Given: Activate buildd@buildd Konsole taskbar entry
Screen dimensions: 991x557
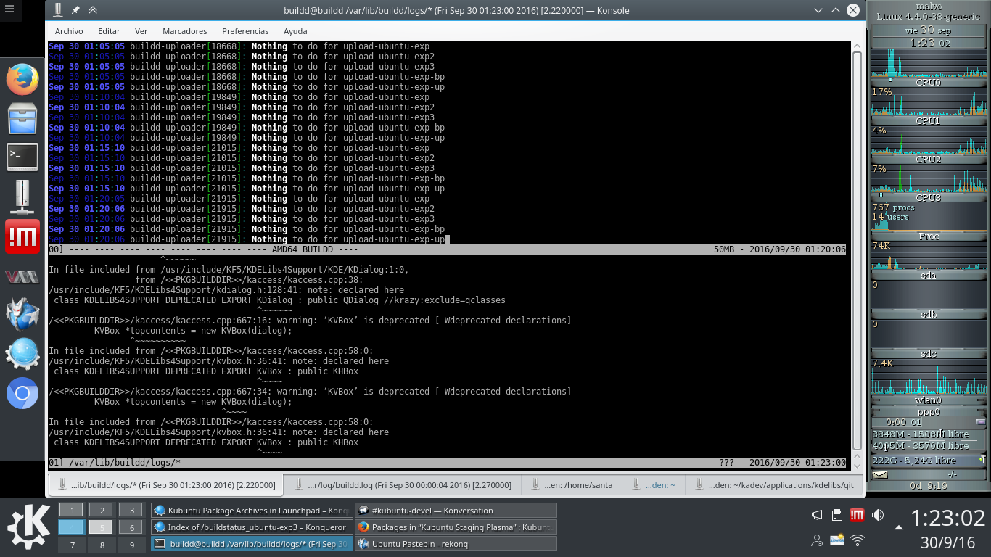Looking at the screenshot, I should click(x=252, y=544).
